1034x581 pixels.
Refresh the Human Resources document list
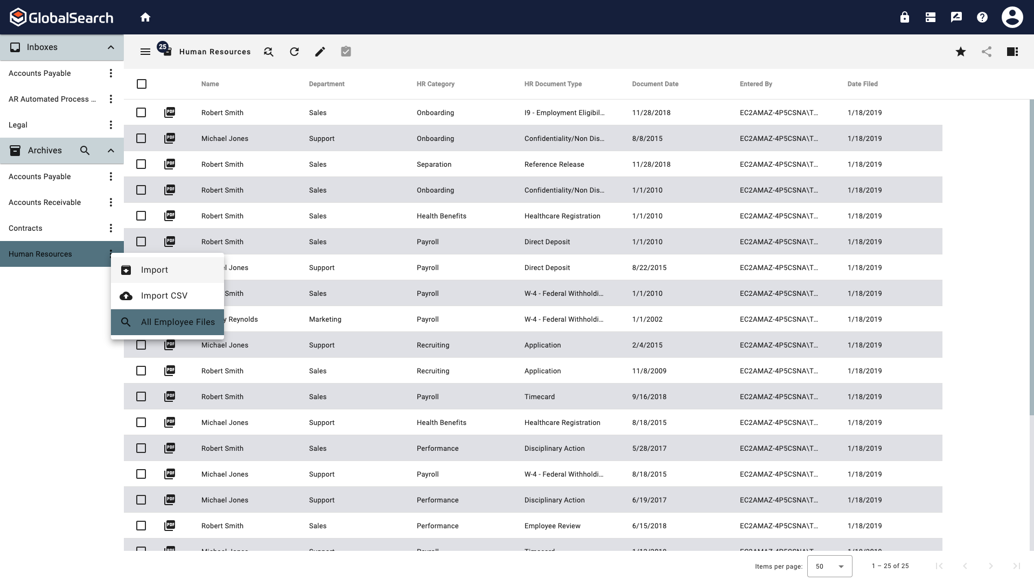pyautogui.click(x=294, y=52)
